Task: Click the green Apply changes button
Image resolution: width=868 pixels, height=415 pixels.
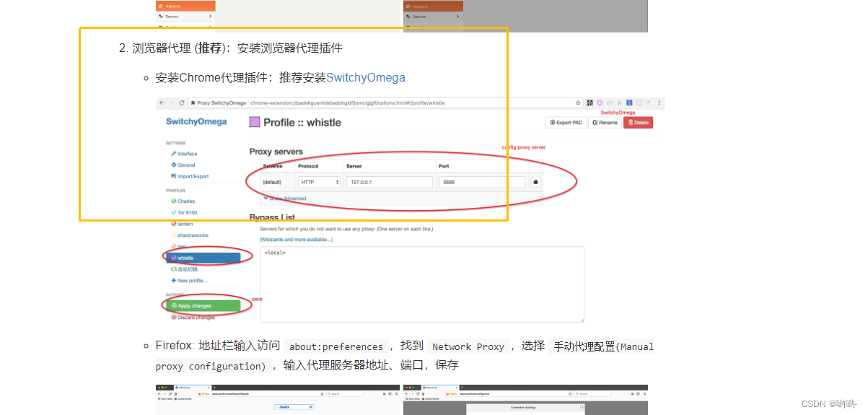Action: pyautogui.click(x=203, y=306)
